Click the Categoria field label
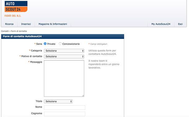The width and height of the screenshot is (189, 117). pos(36,51)
